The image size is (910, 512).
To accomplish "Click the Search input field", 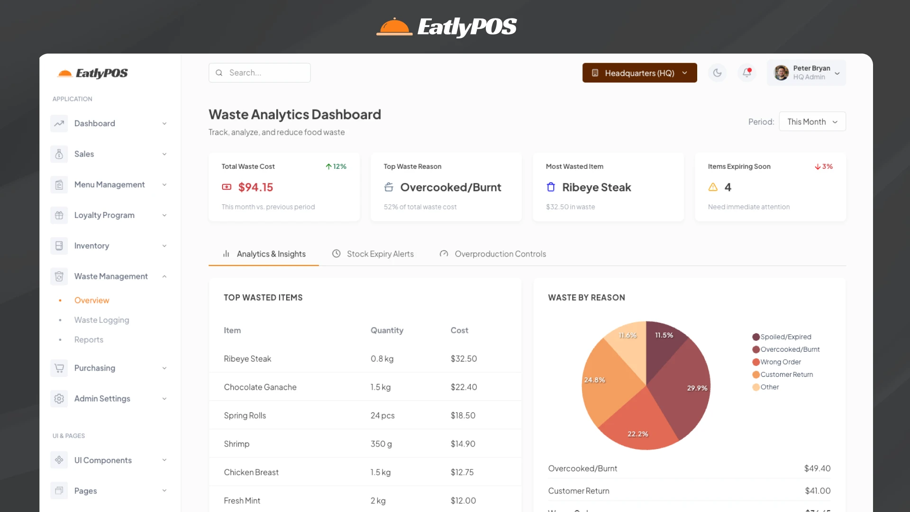I will [x=260, y=73].
